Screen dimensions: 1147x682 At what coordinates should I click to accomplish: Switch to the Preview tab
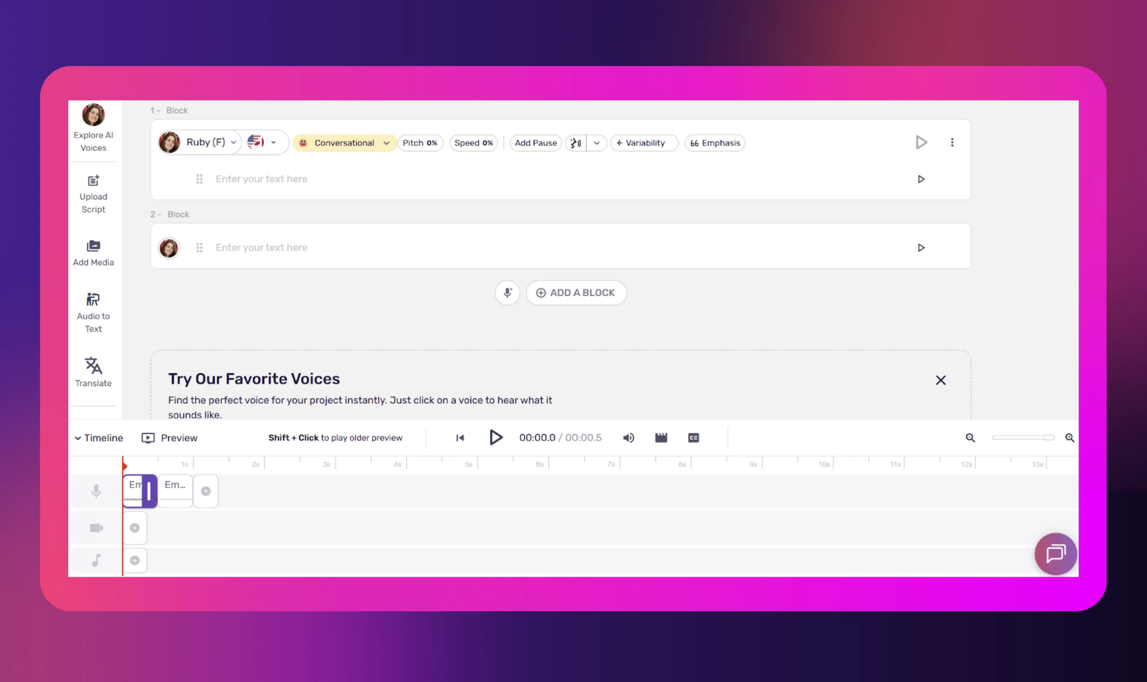(x=170, y=437)
